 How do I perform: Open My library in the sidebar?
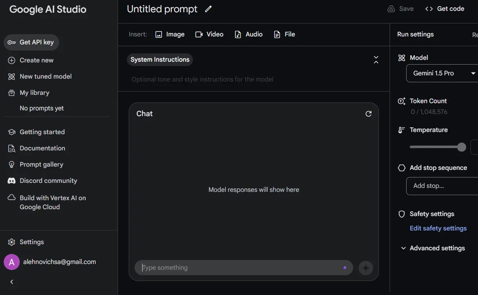pyautogui.click(x=34, y=93)
